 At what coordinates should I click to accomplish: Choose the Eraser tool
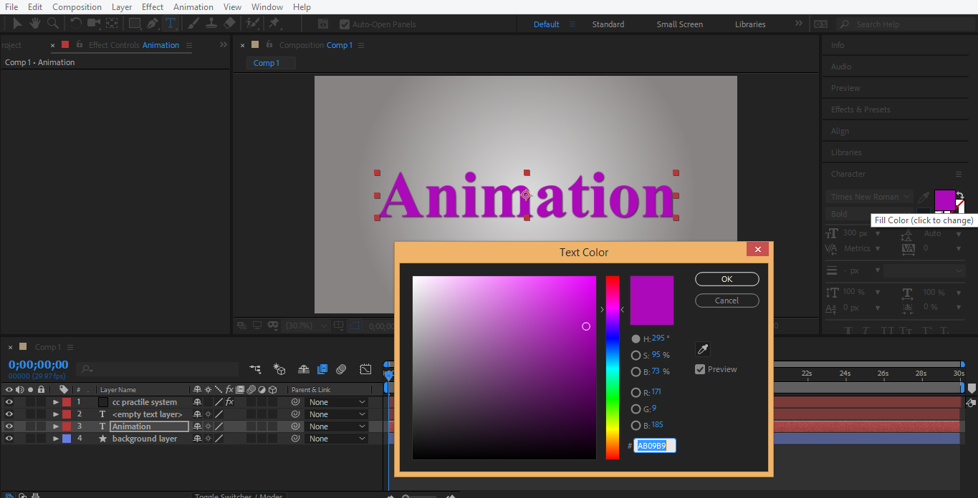(229, 24)
